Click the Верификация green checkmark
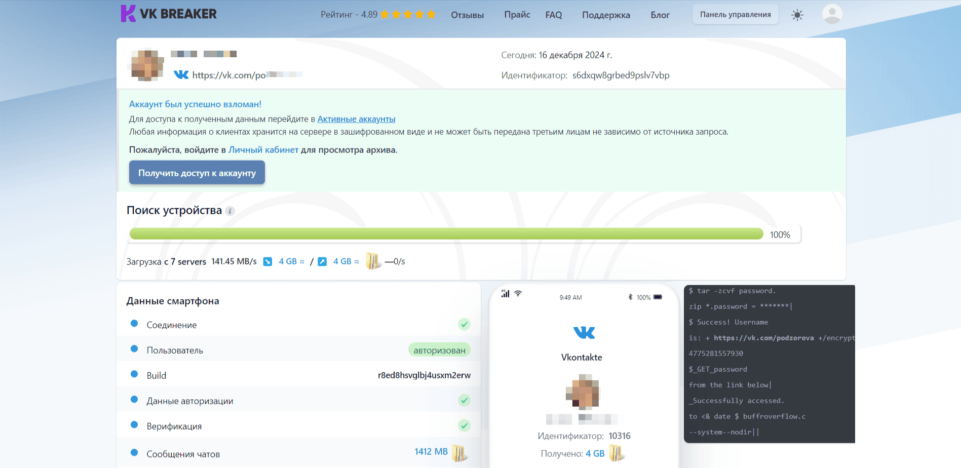 coord(464,425)
